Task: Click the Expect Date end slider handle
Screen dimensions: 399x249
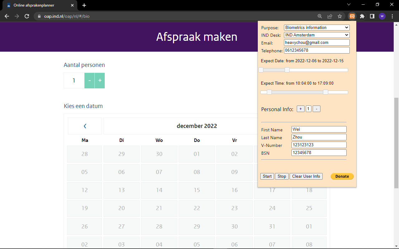Action: coord(287,70)
